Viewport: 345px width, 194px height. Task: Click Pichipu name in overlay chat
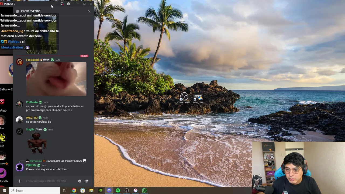[x=13, y=42]
